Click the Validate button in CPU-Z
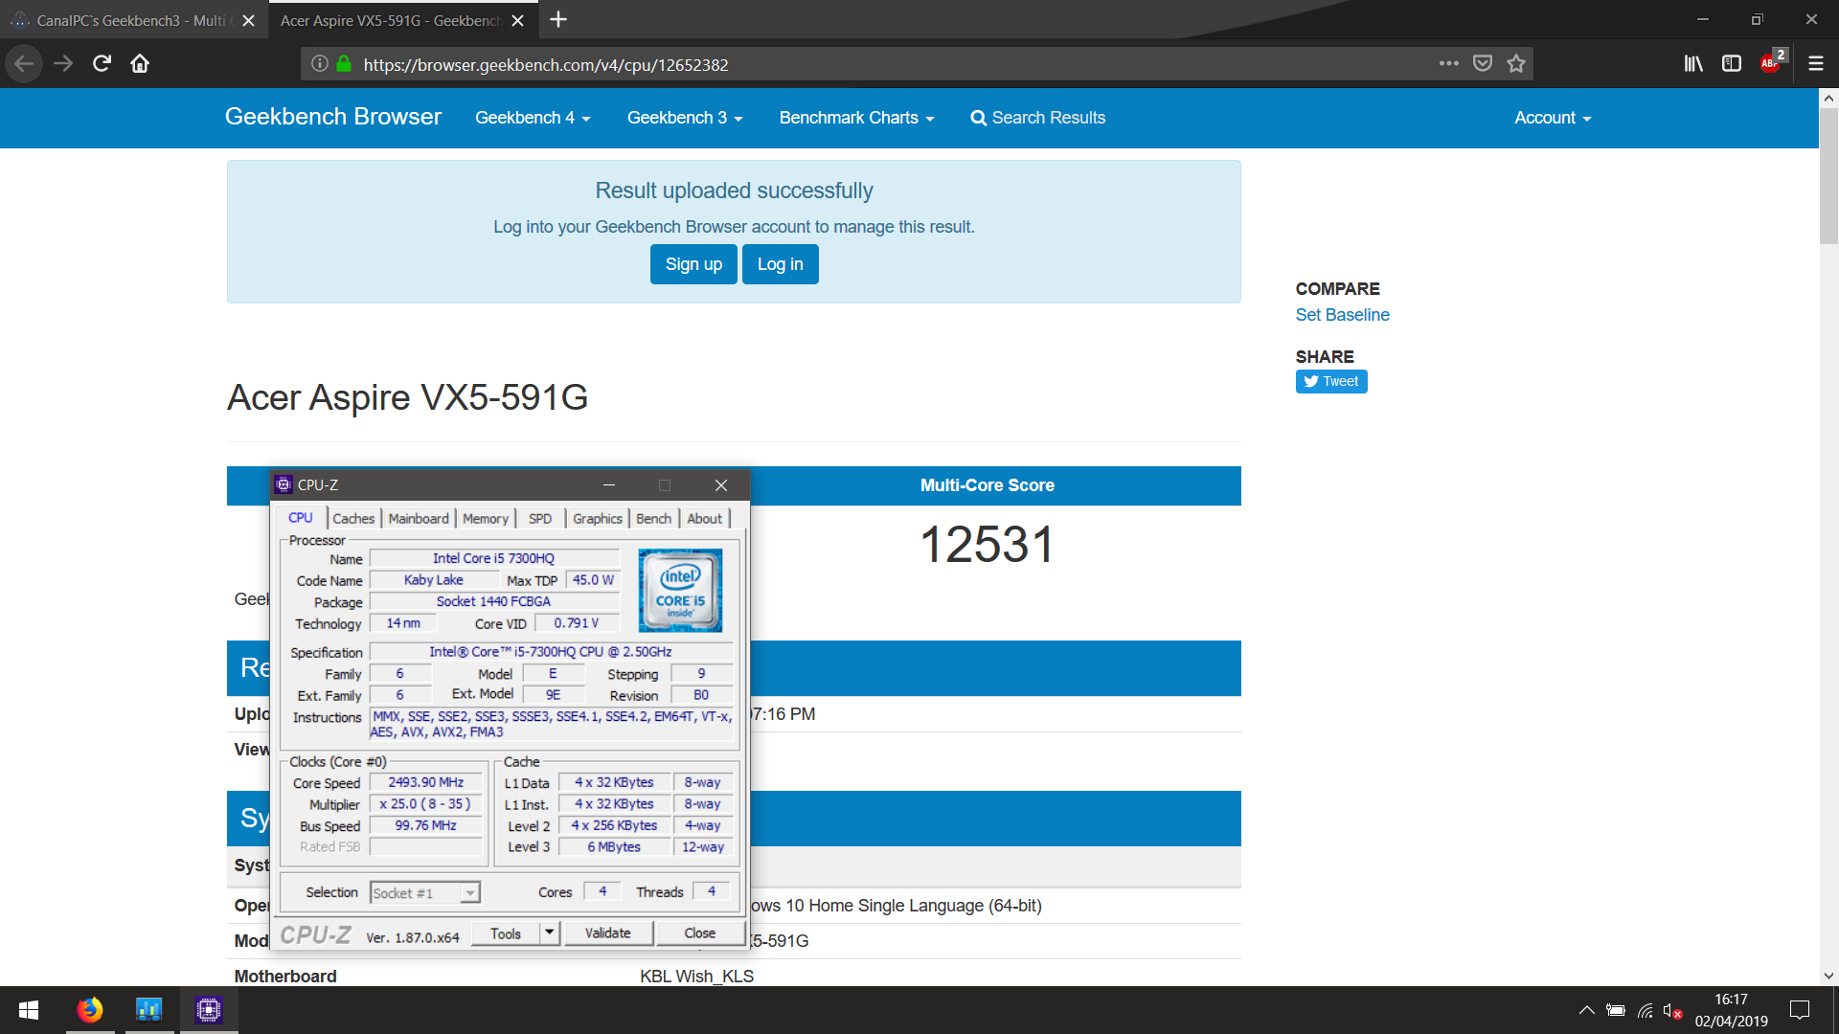Screen dimensions: 1839x1034 pos(608,933)
